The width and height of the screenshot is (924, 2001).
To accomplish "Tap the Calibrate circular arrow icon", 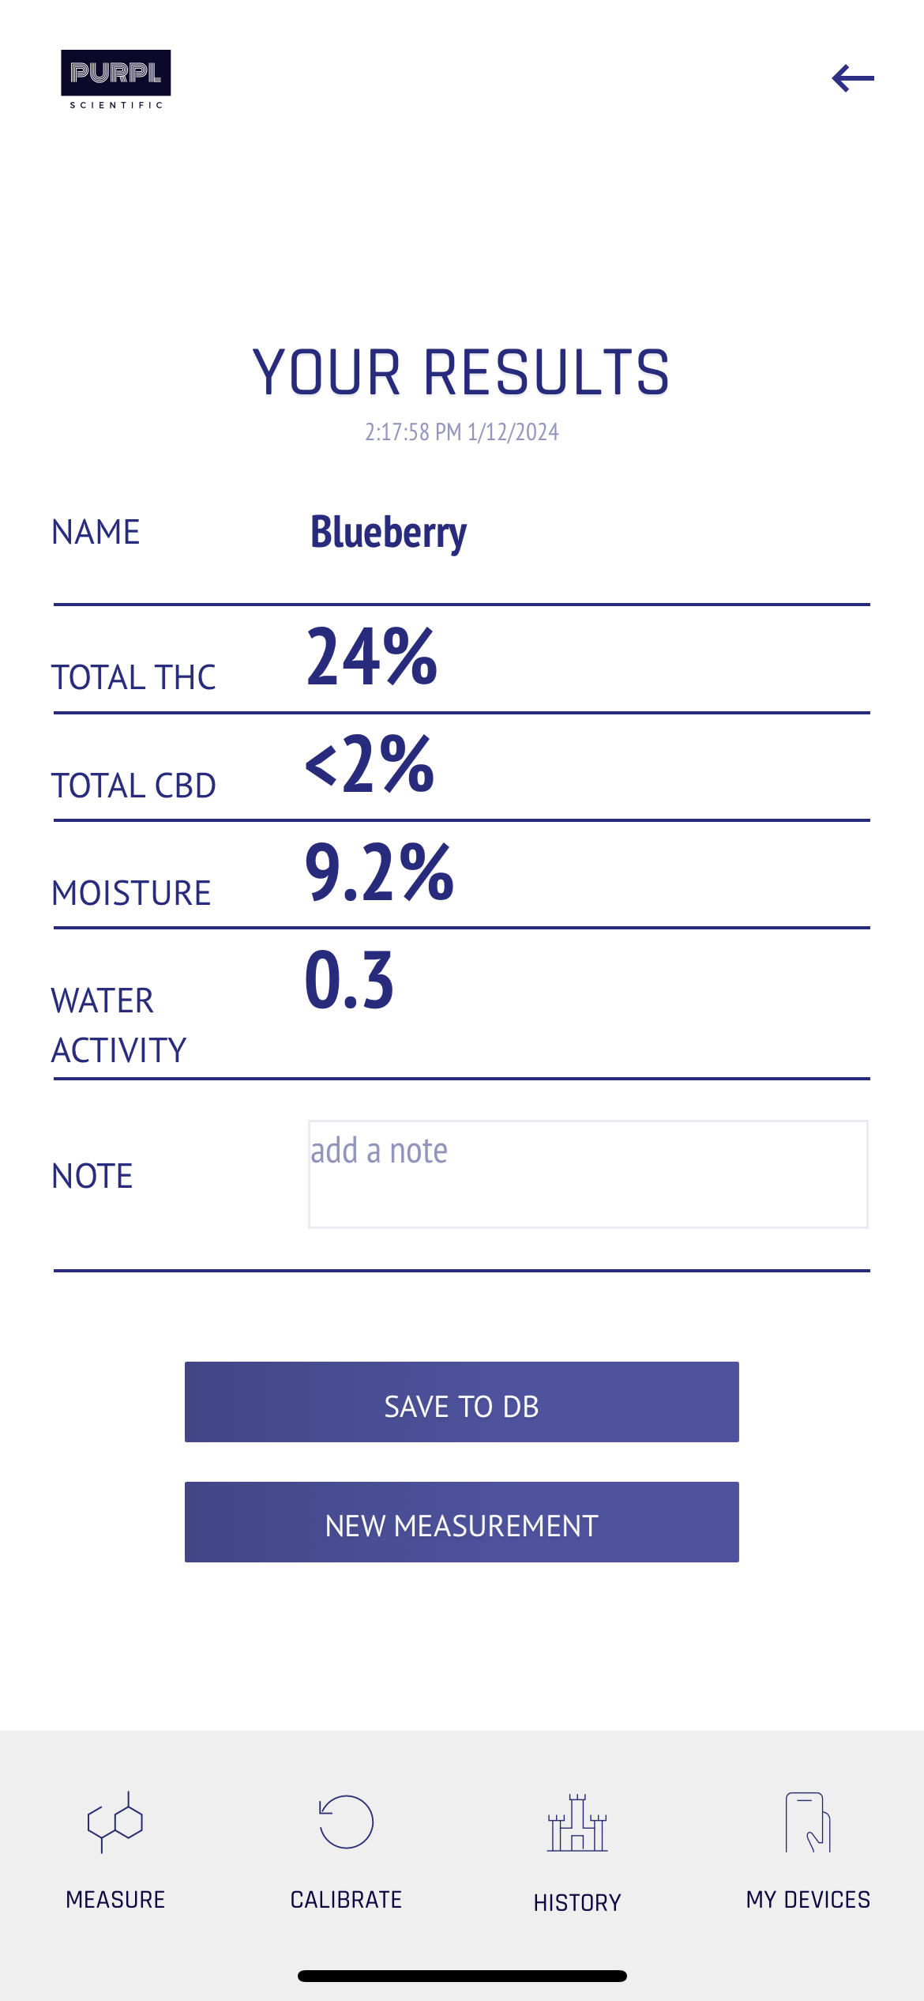I will [346, 1822].
